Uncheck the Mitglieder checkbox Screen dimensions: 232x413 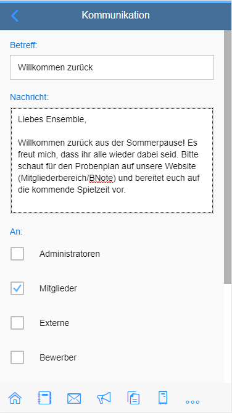click(x=17, y=288)
